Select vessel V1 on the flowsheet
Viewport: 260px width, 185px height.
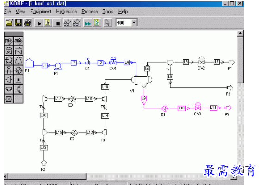pyautogui.click(x=142, y=80)
